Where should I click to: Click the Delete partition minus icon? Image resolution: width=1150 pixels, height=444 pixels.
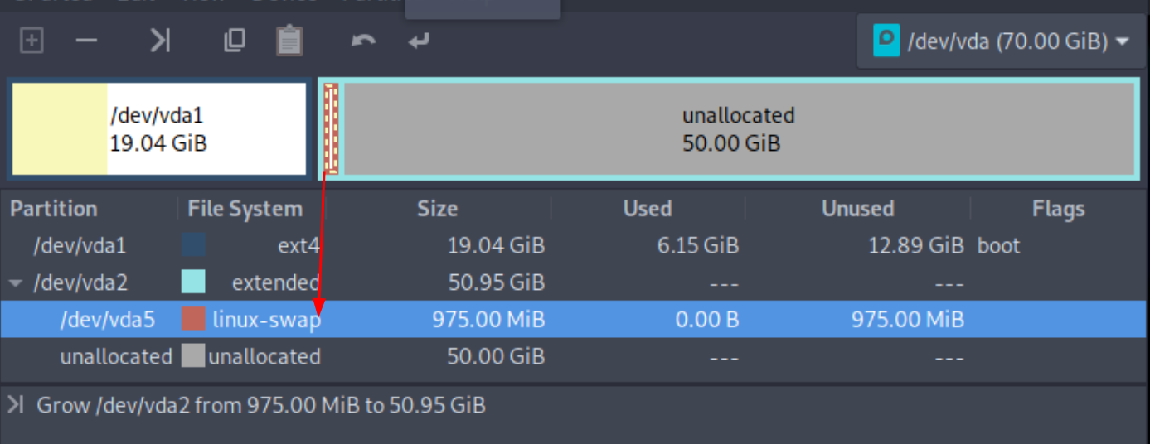pos(87,41)
